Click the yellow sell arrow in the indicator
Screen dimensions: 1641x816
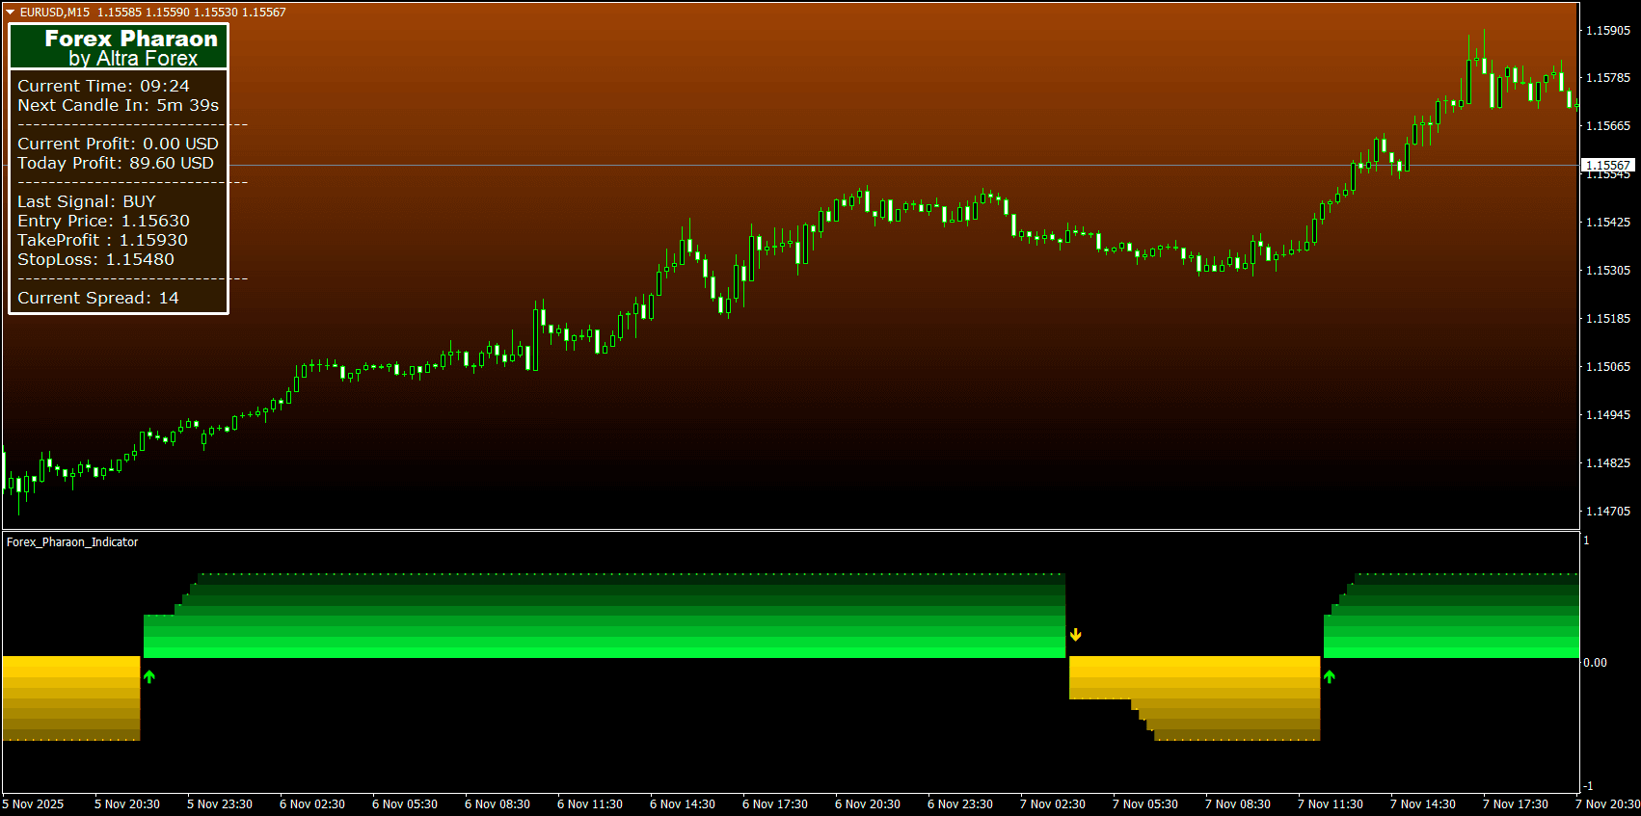[1076, 635]
